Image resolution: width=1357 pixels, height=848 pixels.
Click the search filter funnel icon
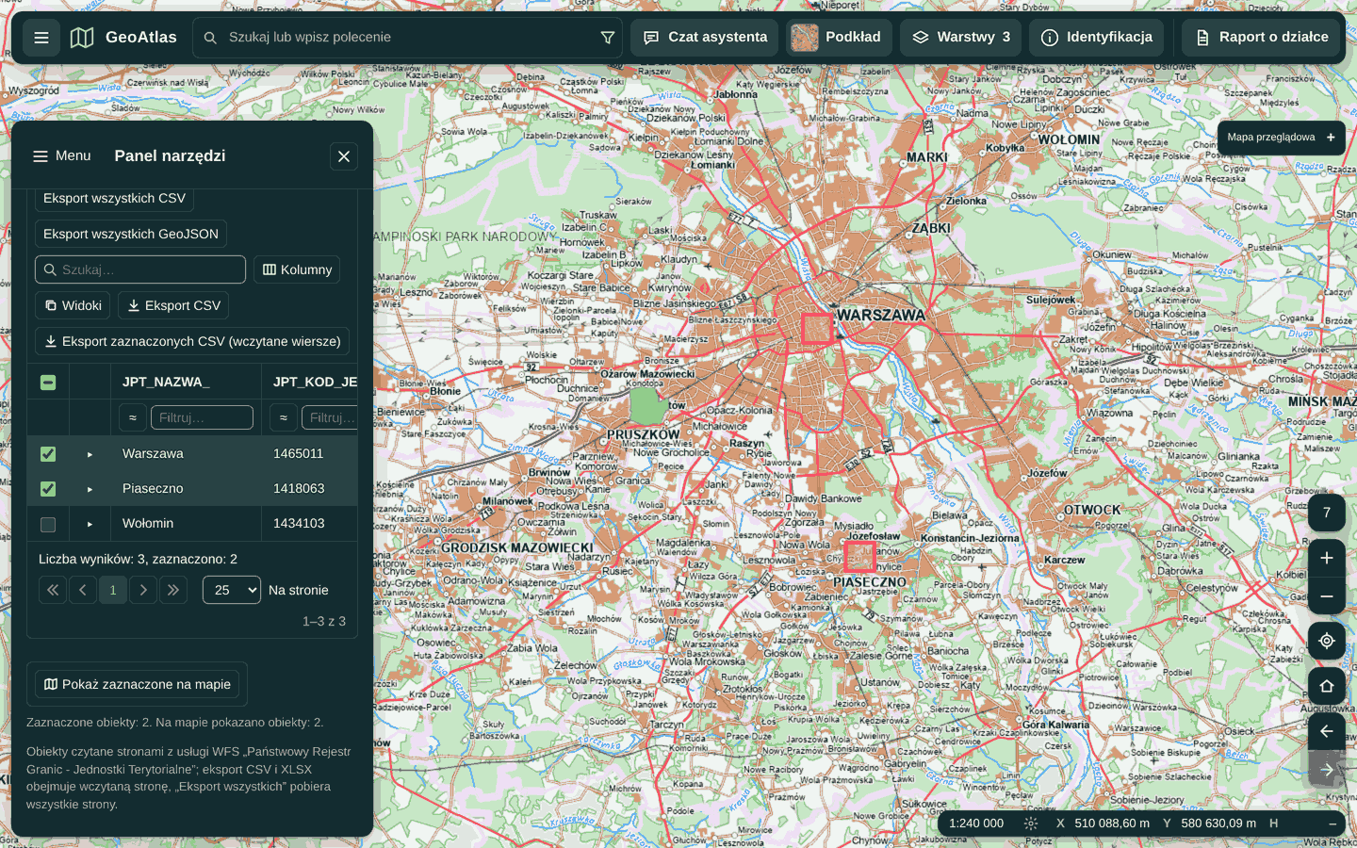point(608,38)
